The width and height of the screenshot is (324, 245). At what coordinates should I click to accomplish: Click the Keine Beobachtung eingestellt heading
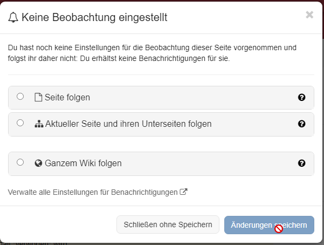coord(94,17)
